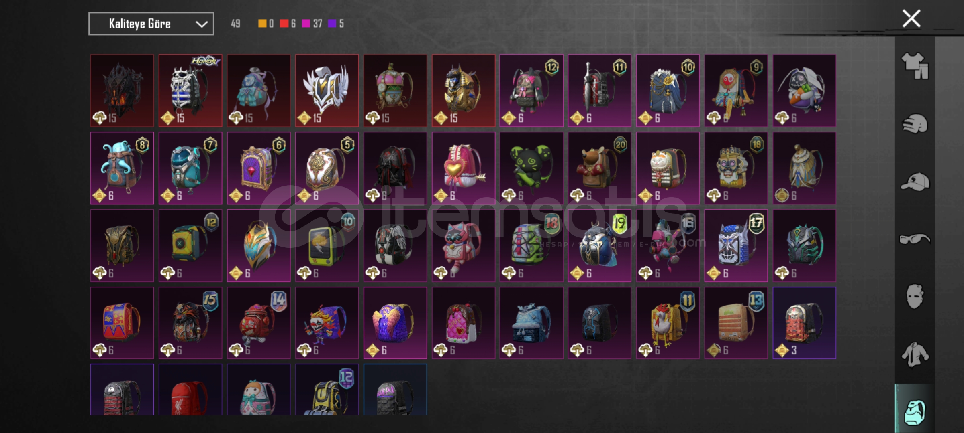Choose the blue octopus backpack level 8
The height and width of the screenshot is (433, 964).
(x=122, y=168)
